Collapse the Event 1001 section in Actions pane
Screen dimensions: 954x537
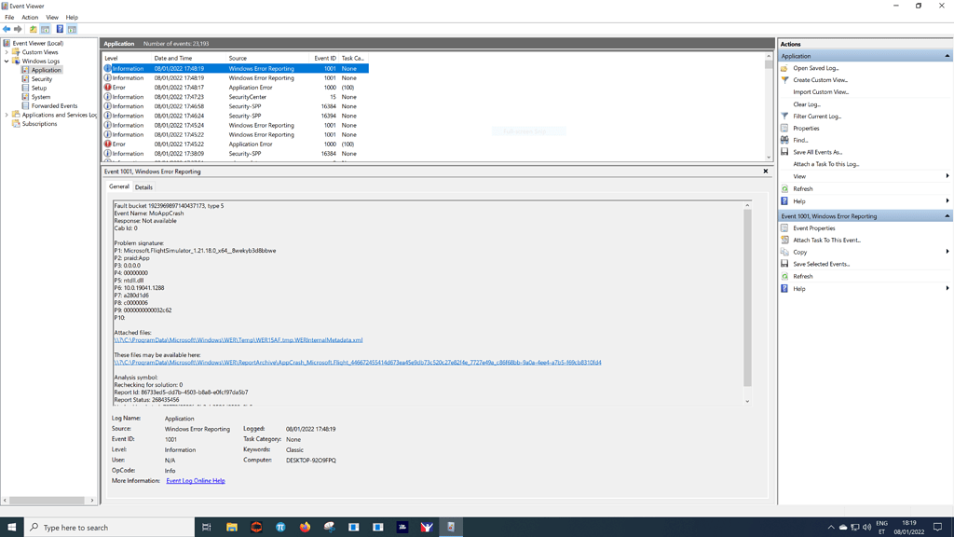(947, 216)
